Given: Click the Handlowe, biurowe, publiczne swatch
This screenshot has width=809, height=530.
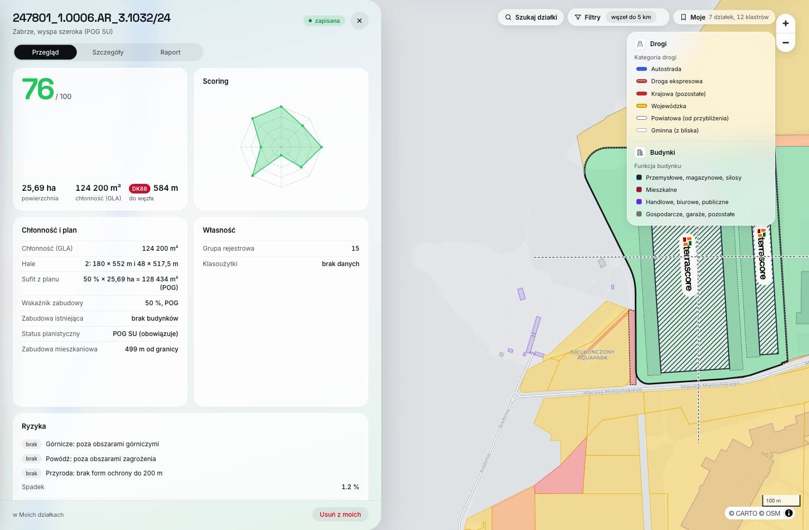Looking at the screenshot, I should coord(639,202).
